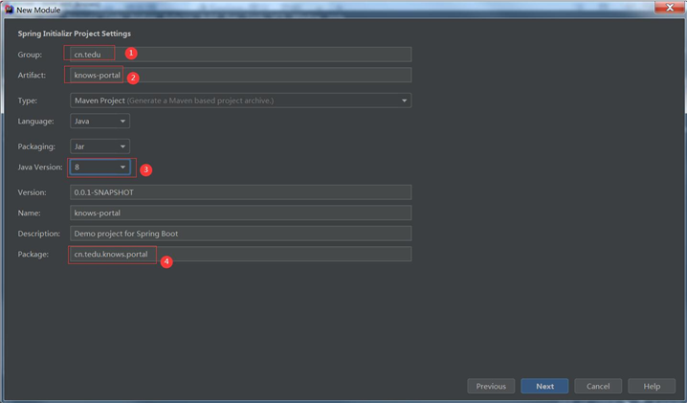The image size is (687, 403).
Task: Click the Package label
Action: (33, 254)
